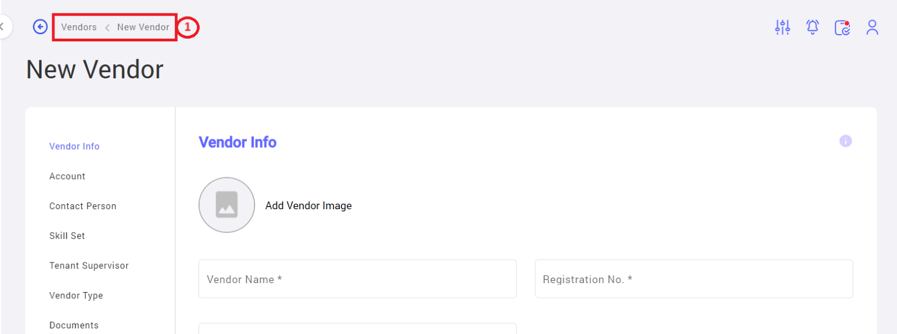The height and width of the screenshot is (334, 897).
Task: Select the Vendor Info section
Action: (x=75, y=147)
